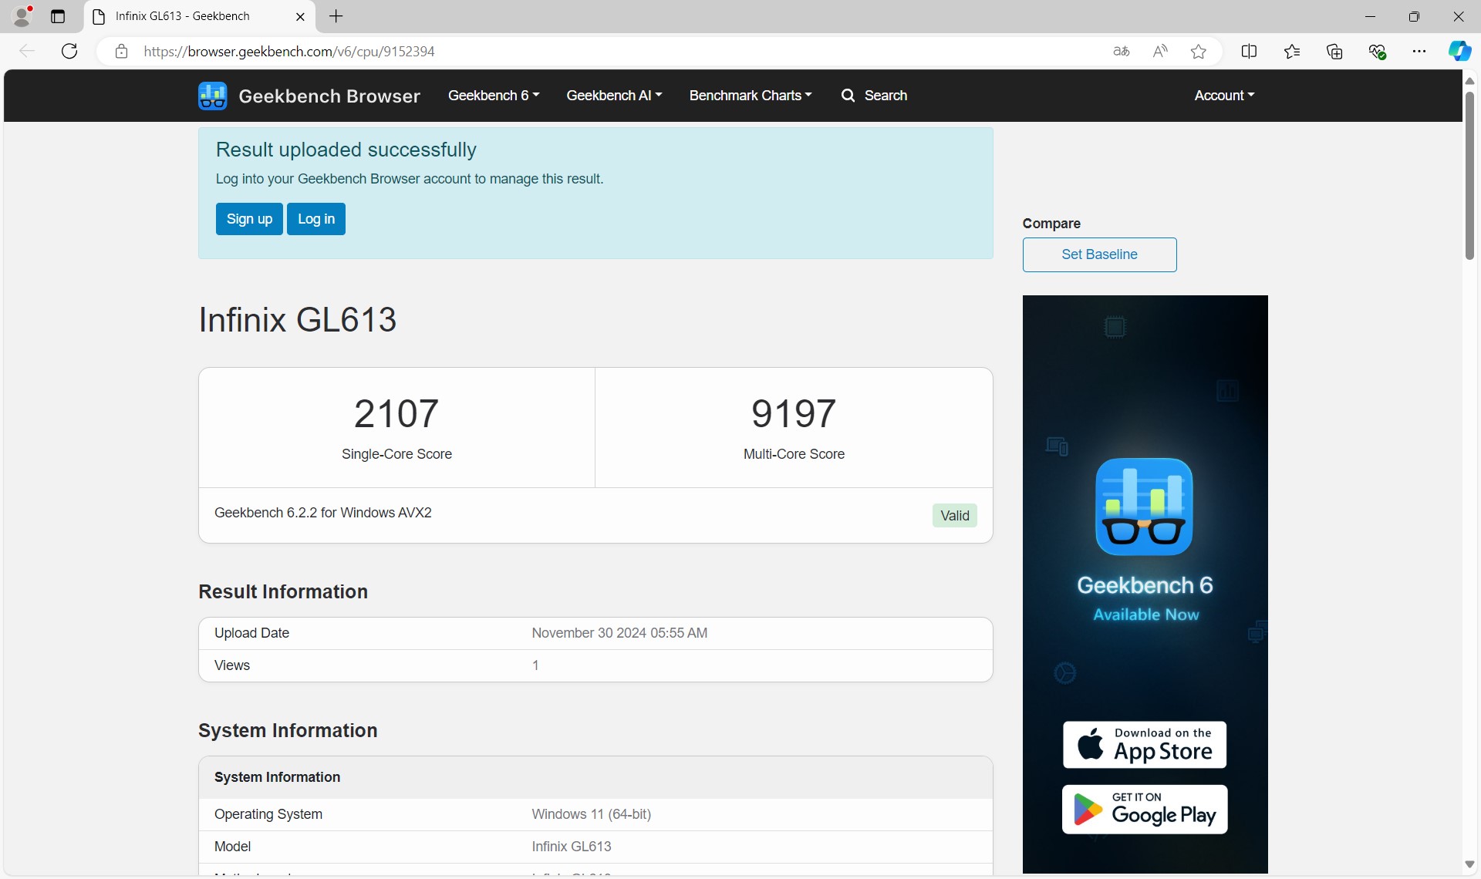Click the Windows 11 (64-bit) value
The height and width of the screenshot is (879, 1481).
591,814
